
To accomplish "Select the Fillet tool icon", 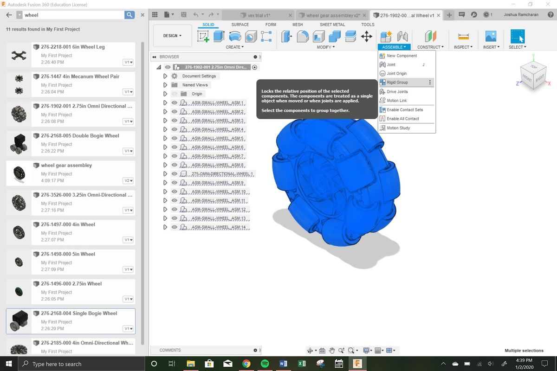I will coord(303,36).
